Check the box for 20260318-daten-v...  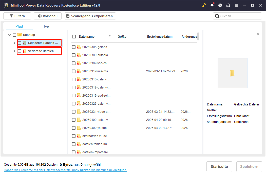[x=74, y=87]
